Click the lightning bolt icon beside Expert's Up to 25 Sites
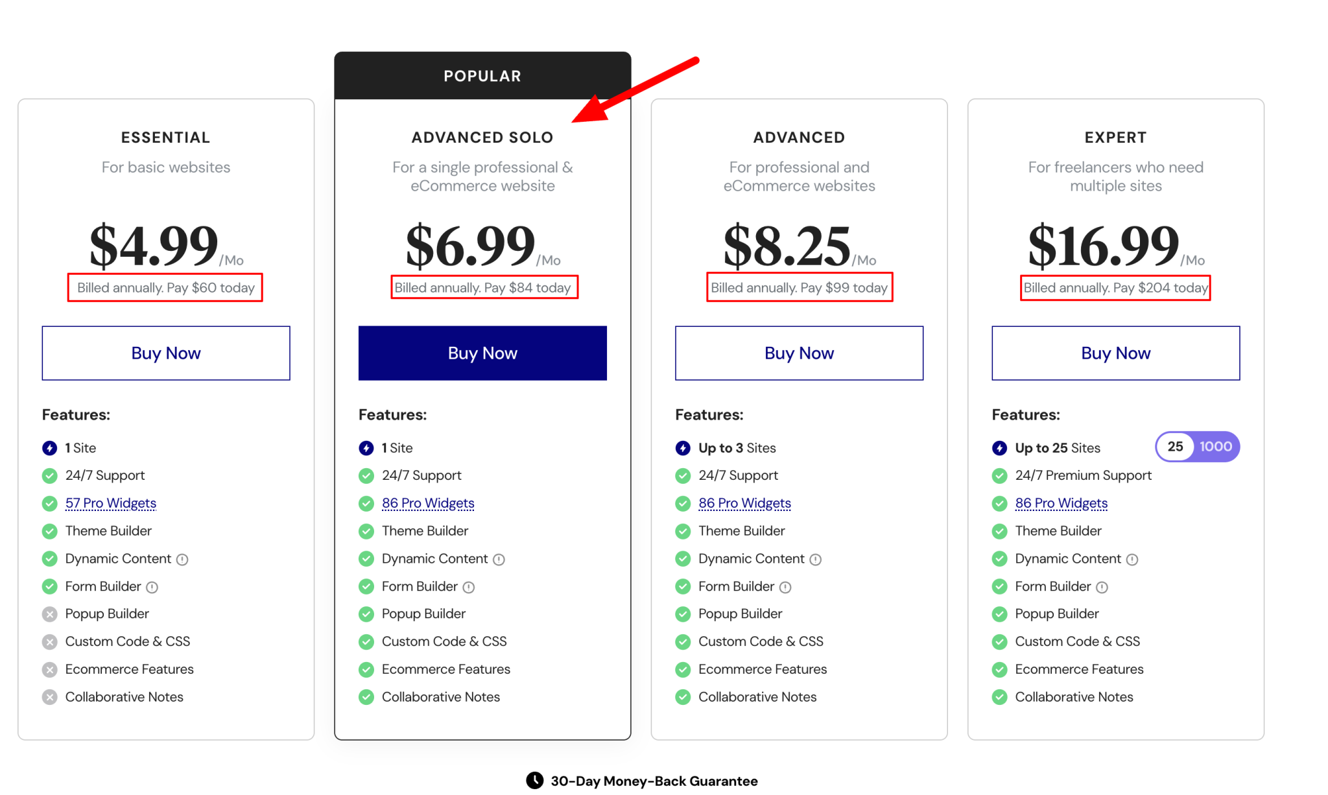Viewport: 1328px width, 795px height. 999,447
